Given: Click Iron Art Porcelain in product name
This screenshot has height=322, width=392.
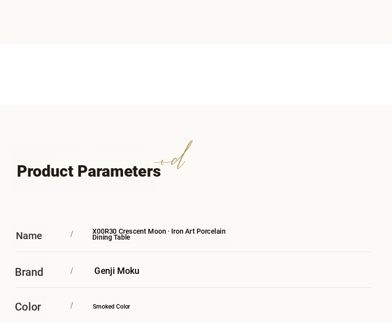Looking at the screenshot, I should click(198, 231).
